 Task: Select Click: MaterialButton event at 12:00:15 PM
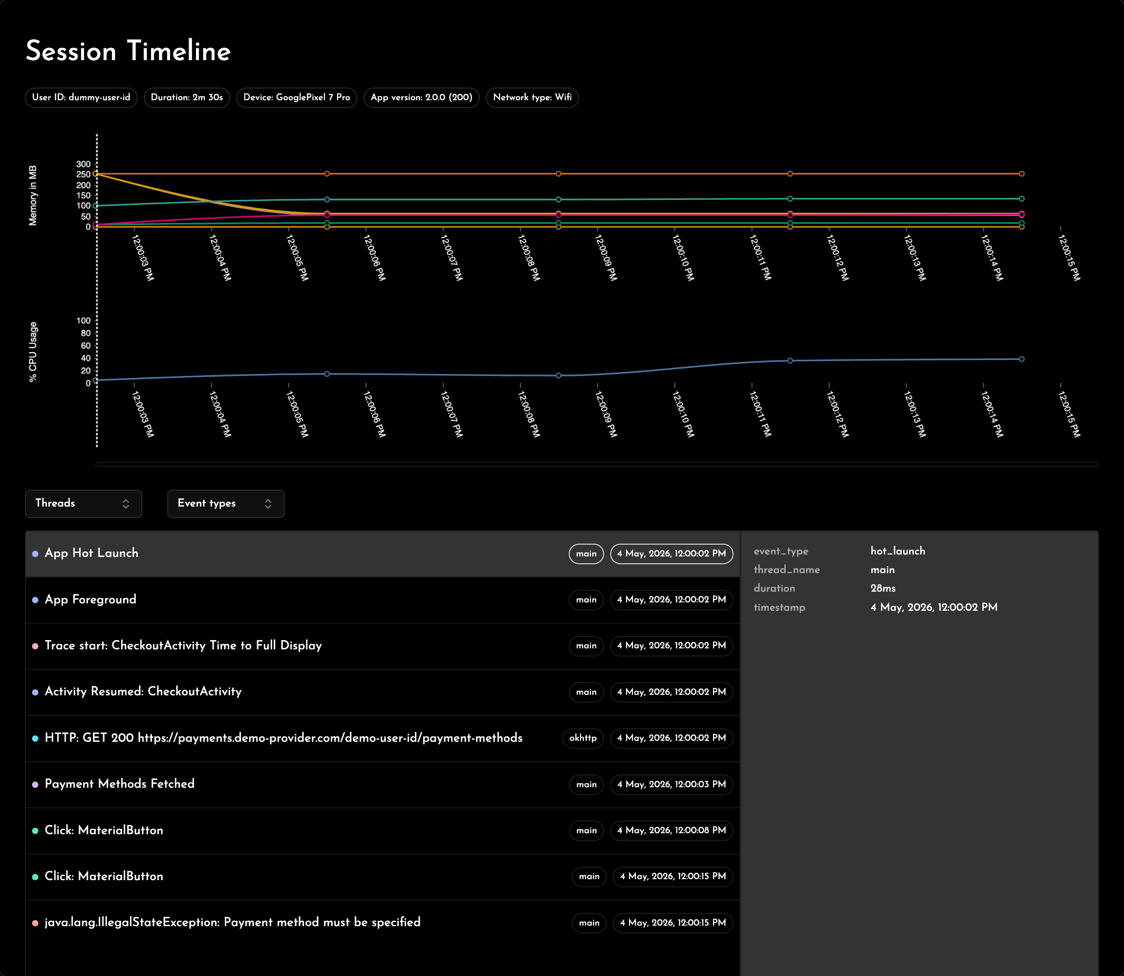(382, 876)
